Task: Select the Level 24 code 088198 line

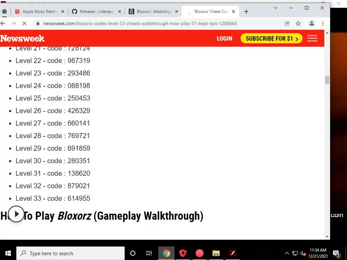Action: (53, 86)
